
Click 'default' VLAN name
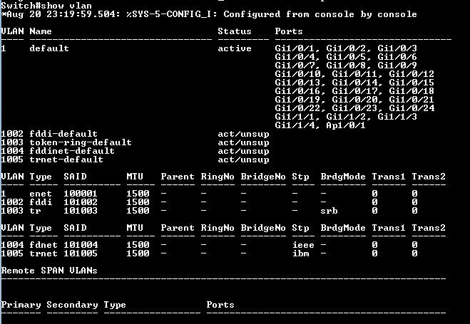(x=49, y=48)
